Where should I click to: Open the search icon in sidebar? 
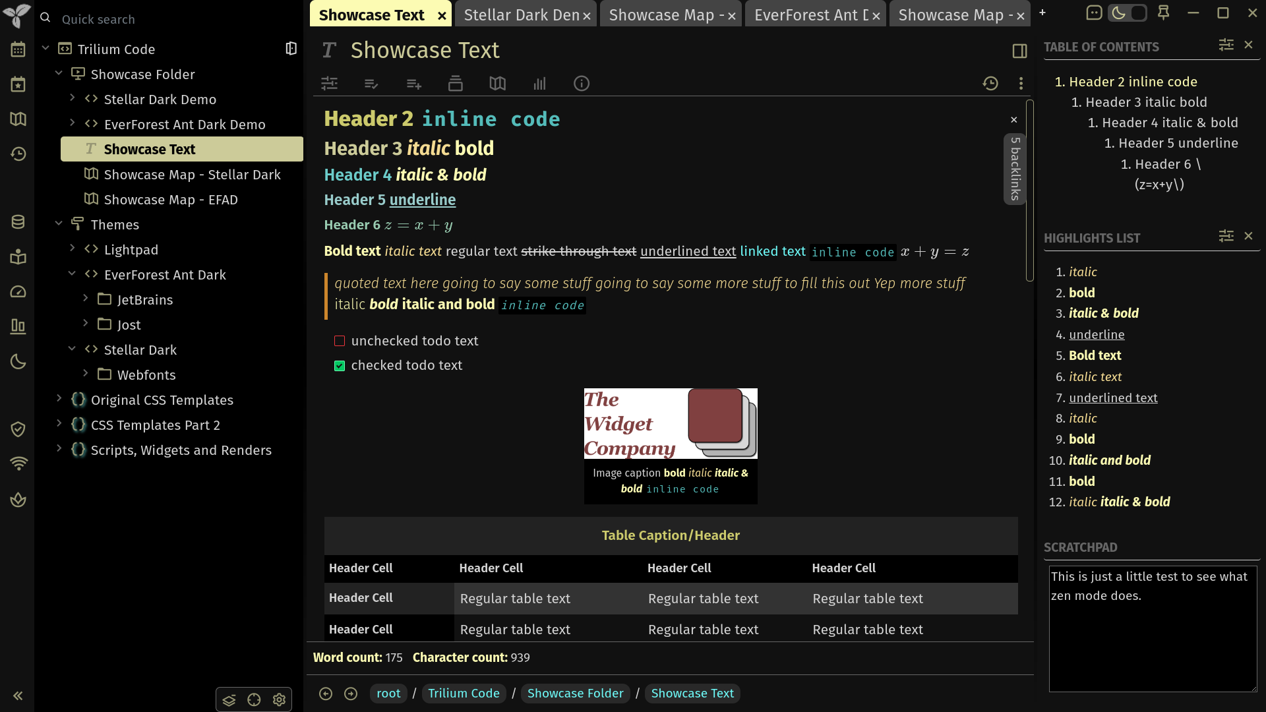click(x=47, y=18)
